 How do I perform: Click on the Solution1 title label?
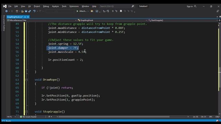coord(143,6)
